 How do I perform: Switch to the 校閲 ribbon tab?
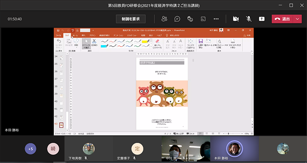[143, 36]
